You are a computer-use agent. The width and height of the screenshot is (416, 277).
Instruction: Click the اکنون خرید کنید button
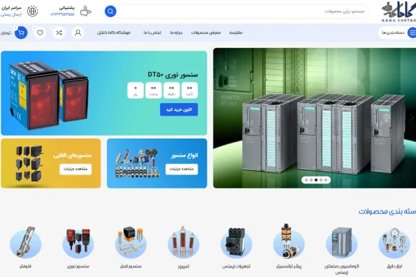coord(179,109)
